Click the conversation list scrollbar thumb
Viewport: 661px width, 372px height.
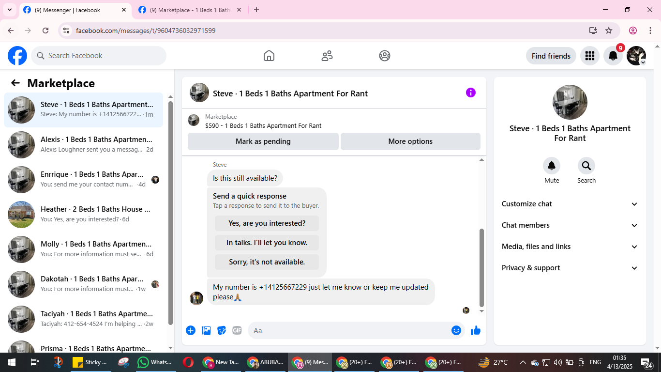[x=170, y=213]
